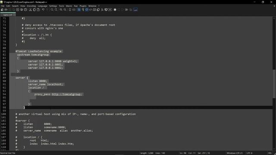Copy the selection with the Copy icon
This screenshot has width=276, height=155.
coord(34,9)
